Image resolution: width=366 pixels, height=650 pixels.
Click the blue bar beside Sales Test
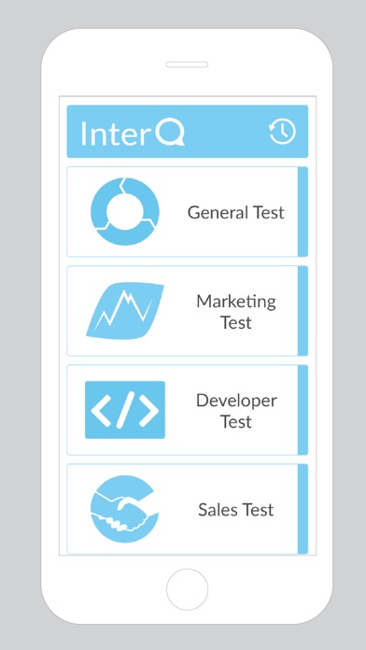pyautogui.click(x=303, y=509)
